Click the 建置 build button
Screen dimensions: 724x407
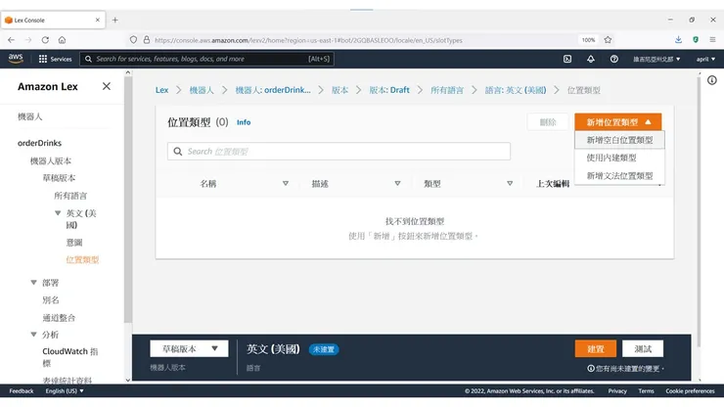pyautogui.click(x=595, y=349)
